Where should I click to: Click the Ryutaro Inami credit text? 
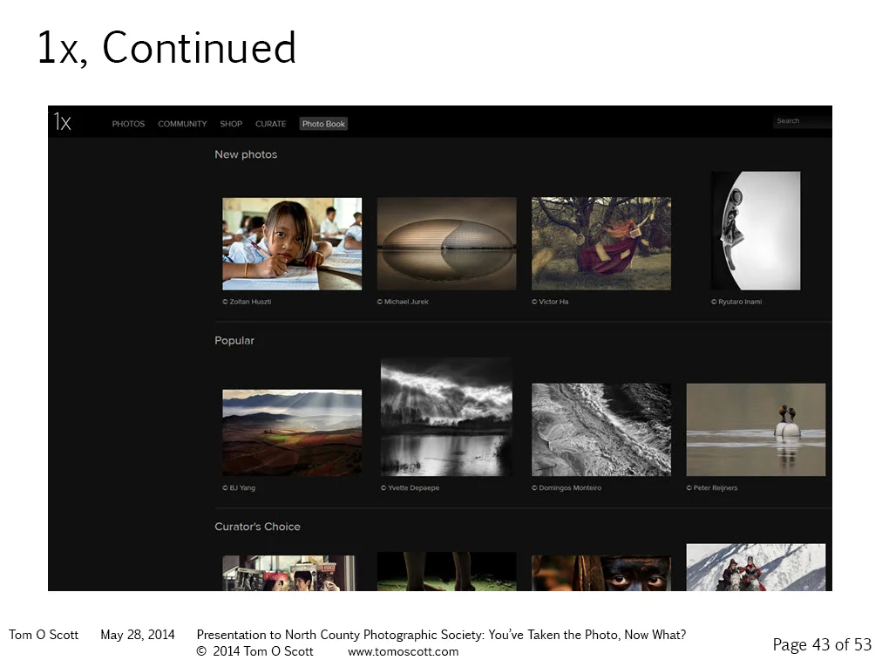(736, 302)
